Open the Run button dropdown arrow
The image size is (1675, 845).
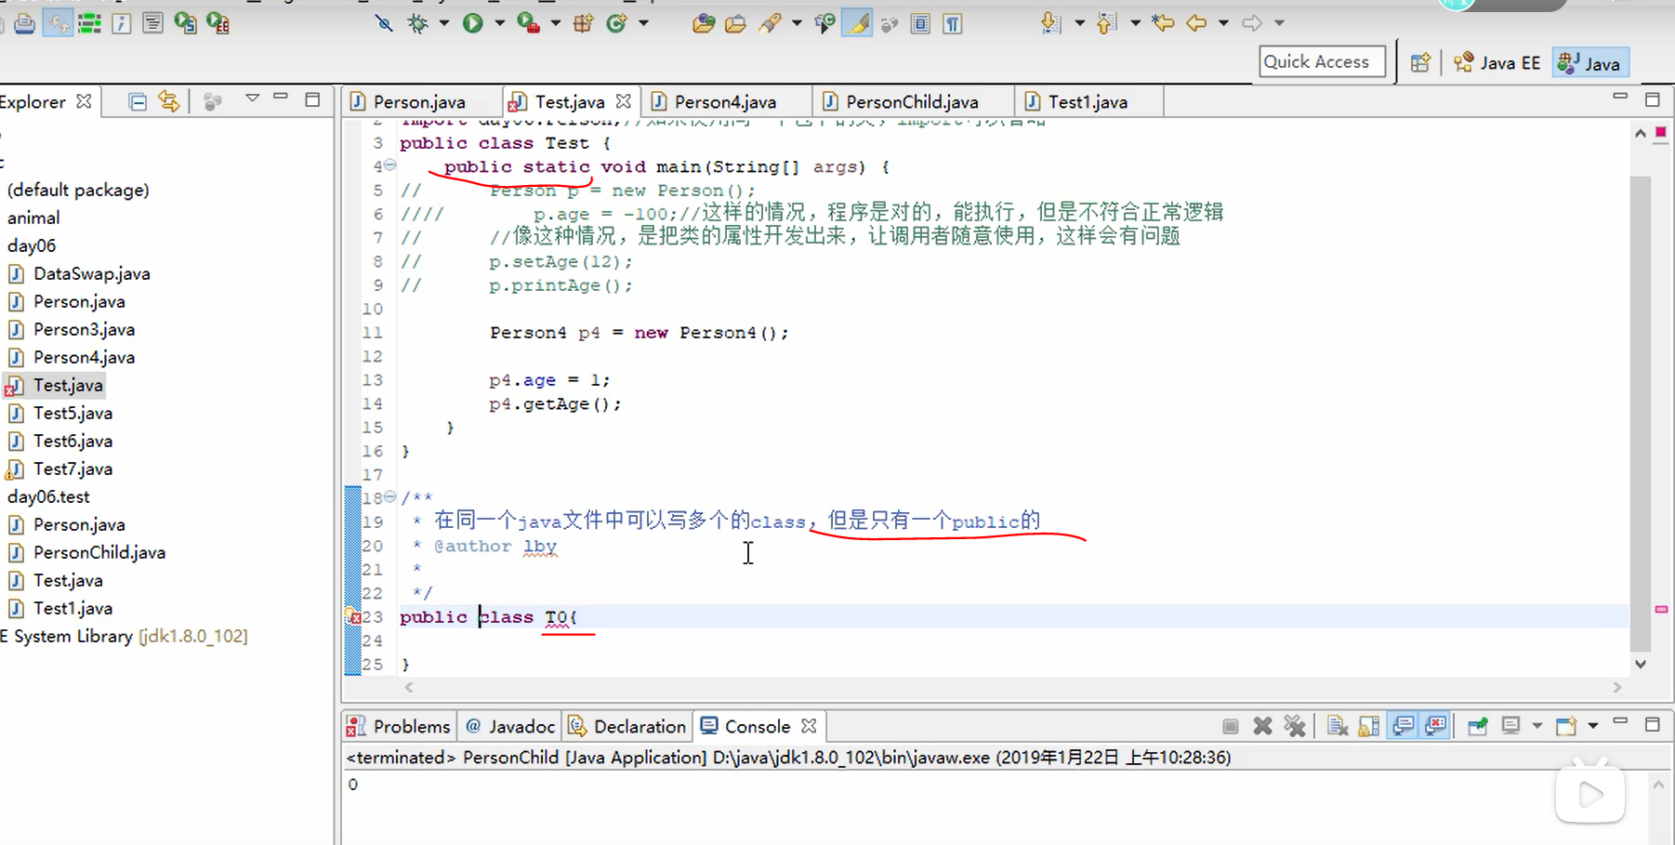[x=499, y=23]
